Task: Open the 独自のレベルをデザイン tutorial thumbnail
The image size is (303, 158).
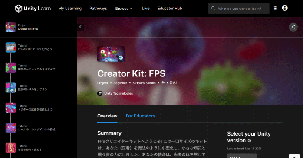Action: 10,88
